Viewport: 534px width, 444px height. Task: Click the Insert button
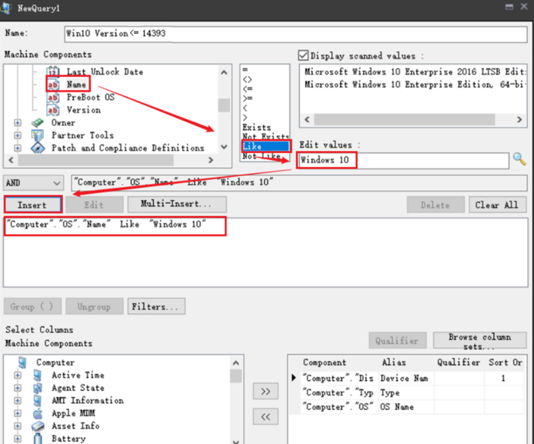point(33,204)
